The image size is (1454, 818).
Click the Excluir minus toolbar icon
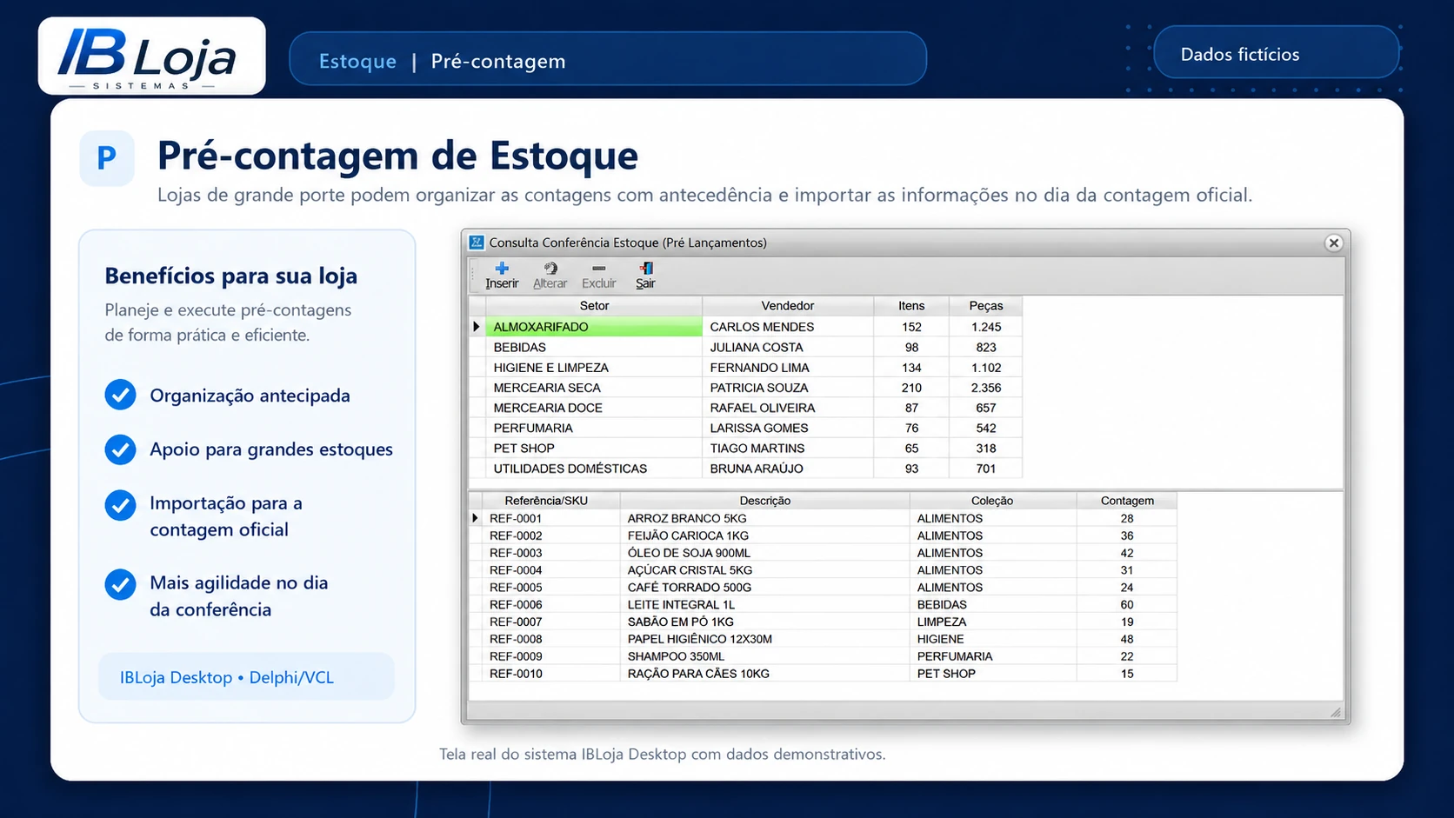click(598, 269)
